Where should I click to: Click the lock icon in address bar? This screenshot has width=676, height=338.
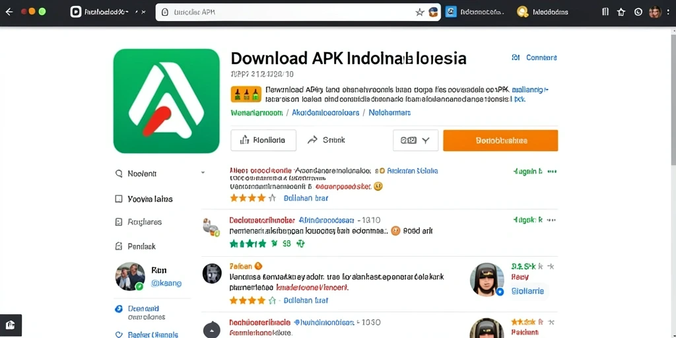tap(164, 13)
